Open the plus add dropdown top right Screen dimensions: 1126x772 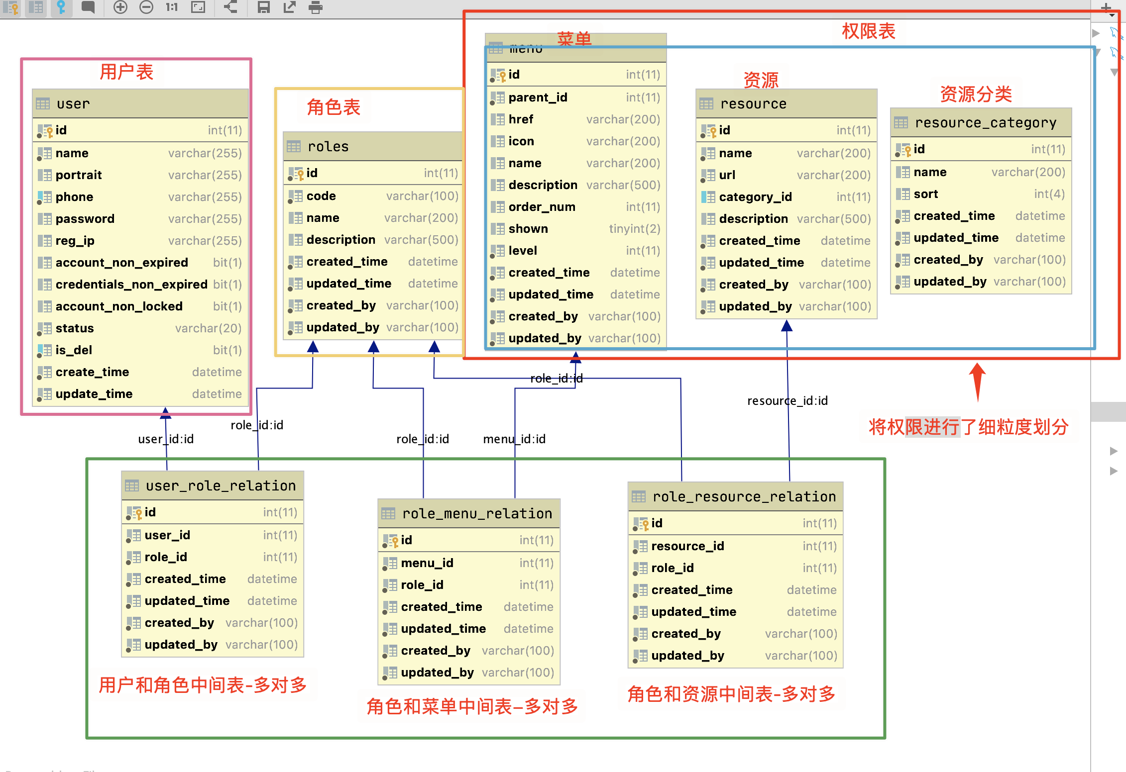pos(1107,8)
